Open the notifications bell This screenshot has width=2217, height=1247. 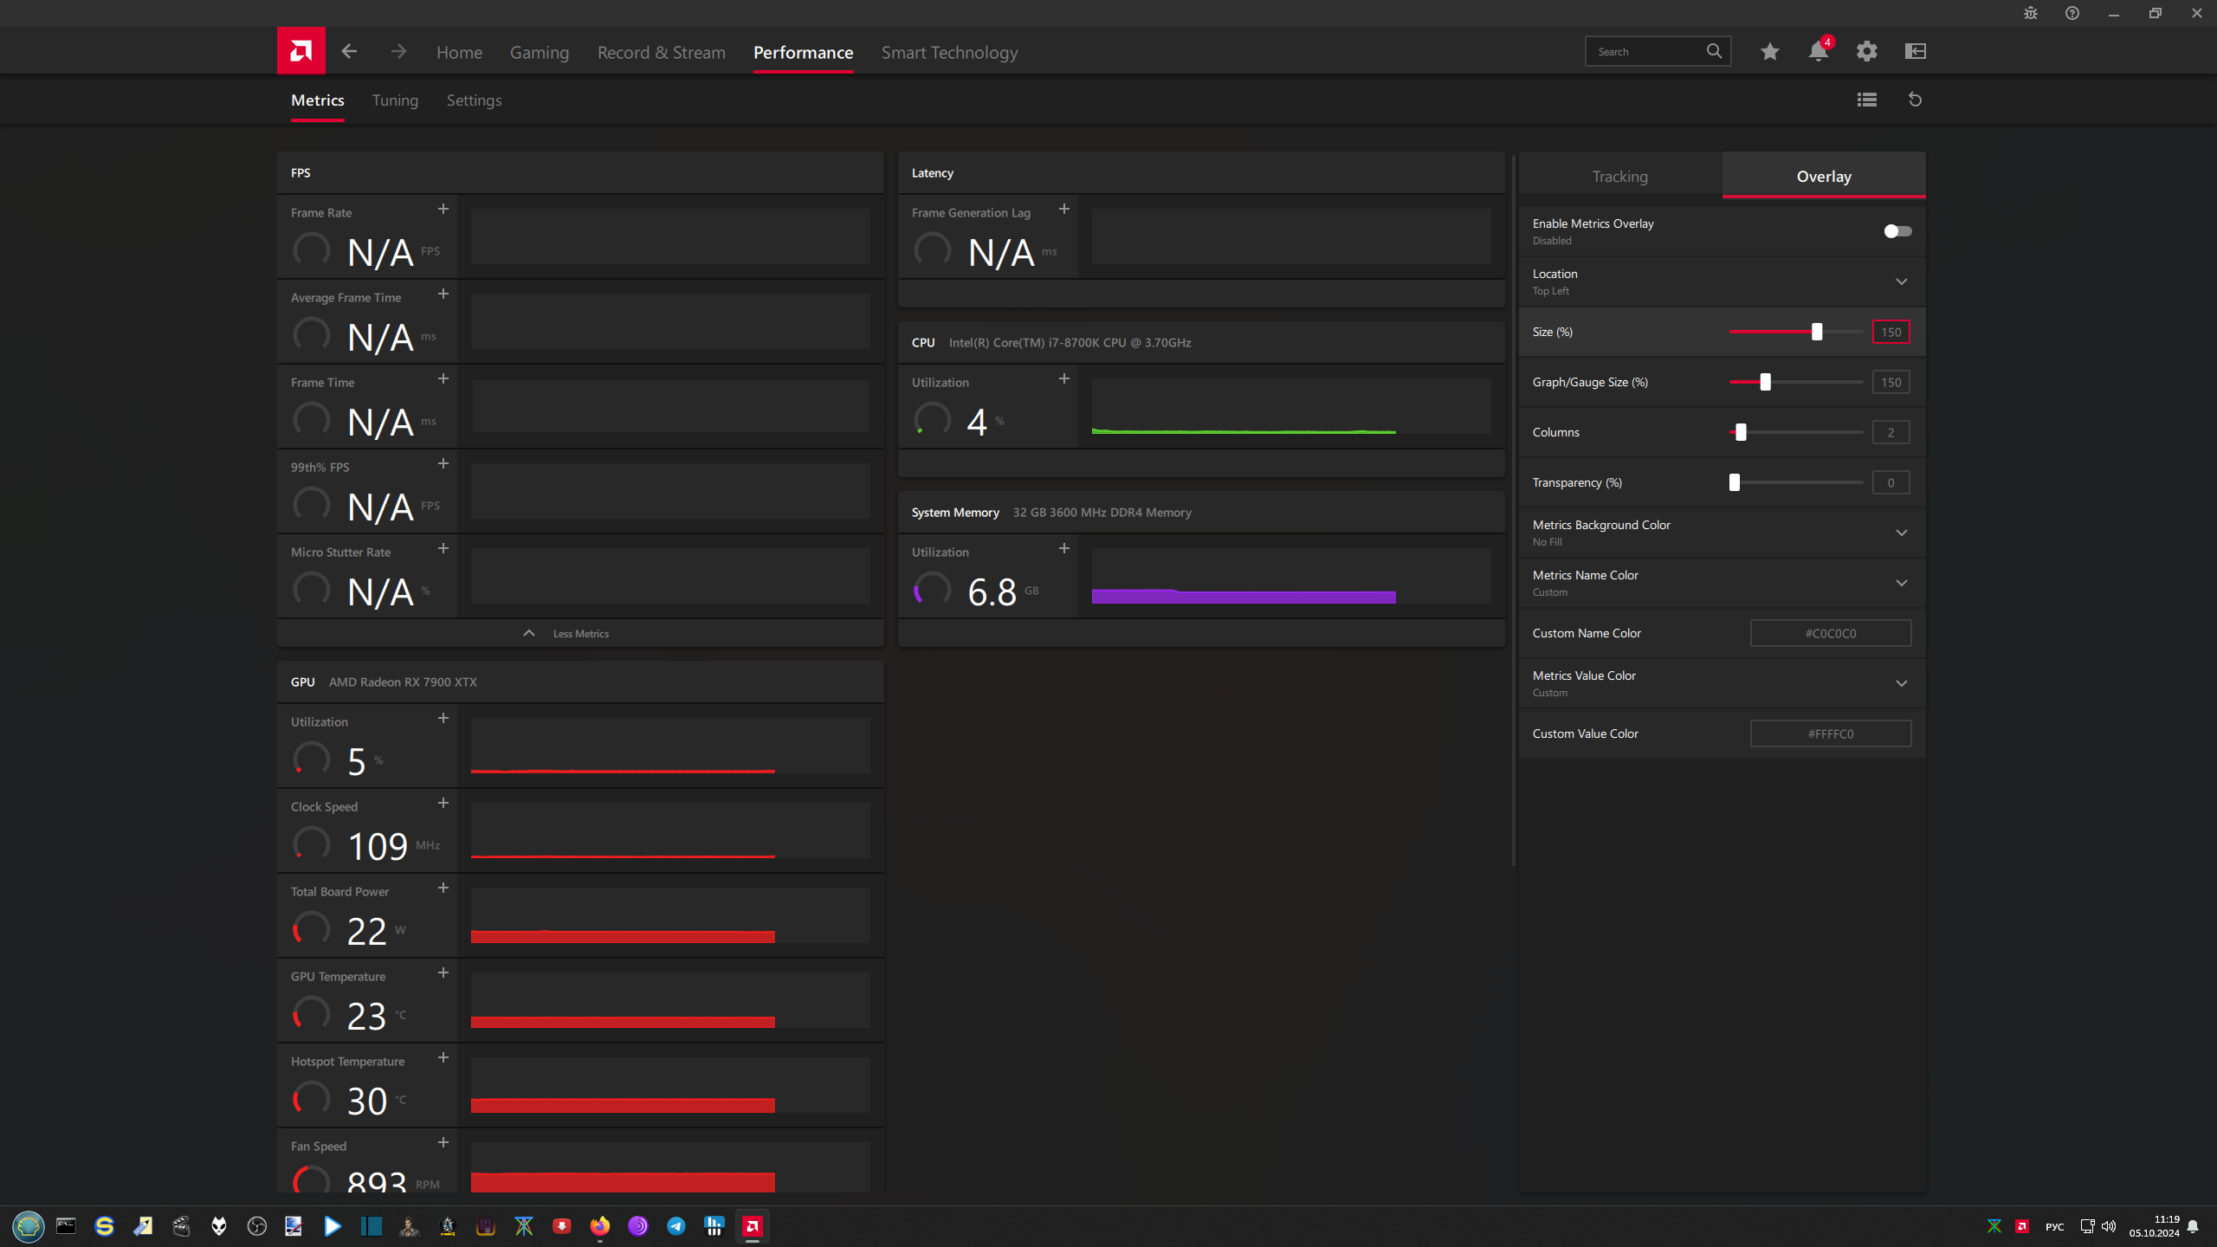1818,51
